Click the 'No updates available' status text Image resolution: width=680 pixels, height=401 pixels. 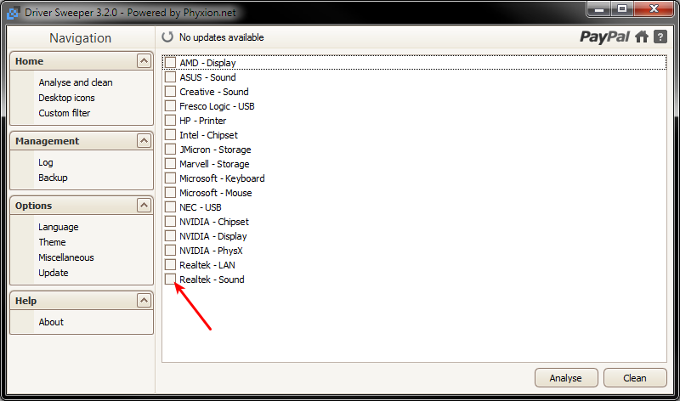tap(222, 37)
